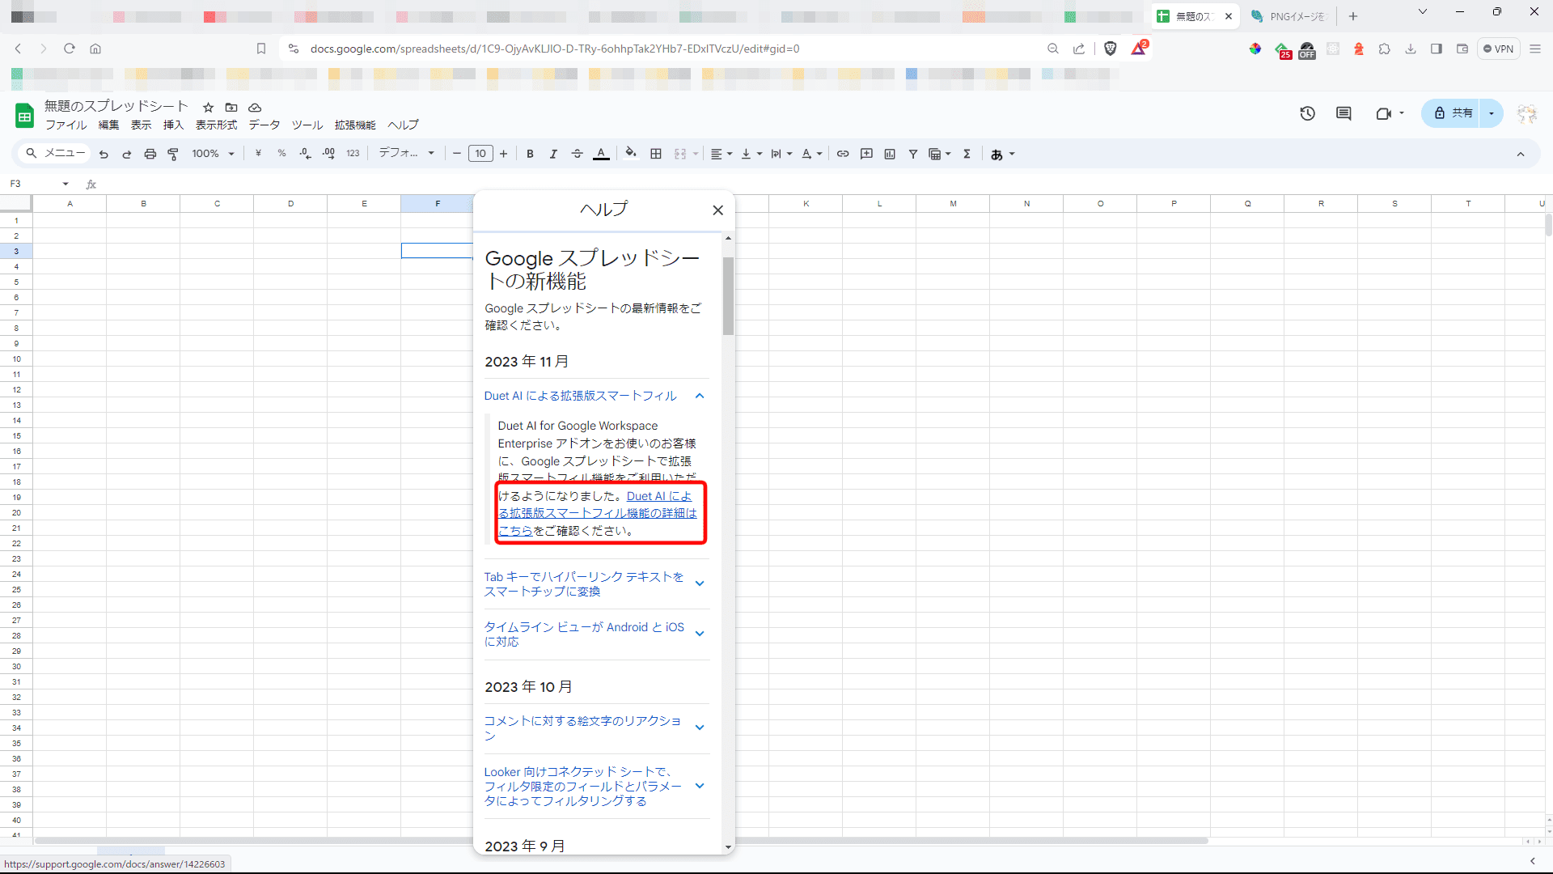Open more number formats (123)

coord(353,154)
